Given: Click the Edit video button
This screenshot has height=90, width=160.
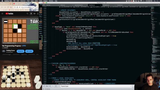Looking at the screenshot, I should pyautogui.click(x=29, y=51).
